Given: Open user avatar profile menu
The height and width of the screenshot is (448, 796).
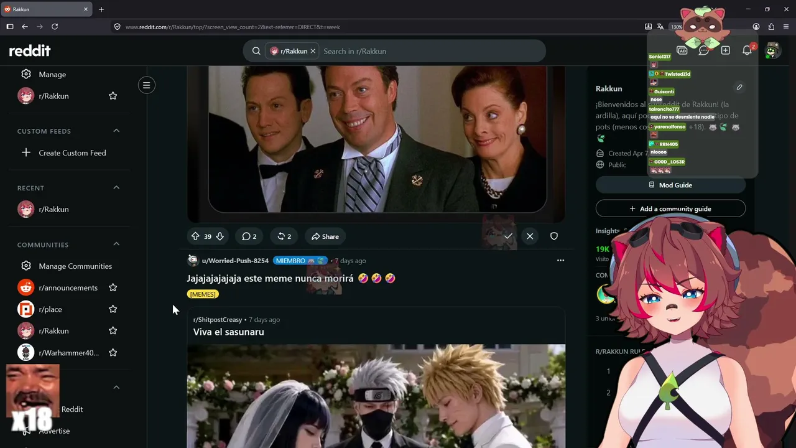Looking at the screenshot, I should click(x=772, y=50).
